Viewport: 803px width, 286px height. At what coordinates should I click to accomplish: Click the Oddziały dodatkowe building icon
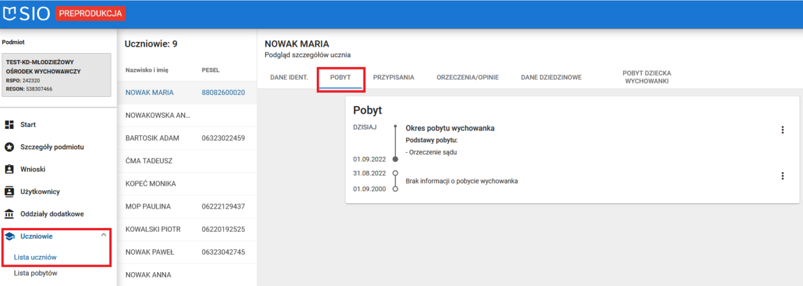(8, 214)
